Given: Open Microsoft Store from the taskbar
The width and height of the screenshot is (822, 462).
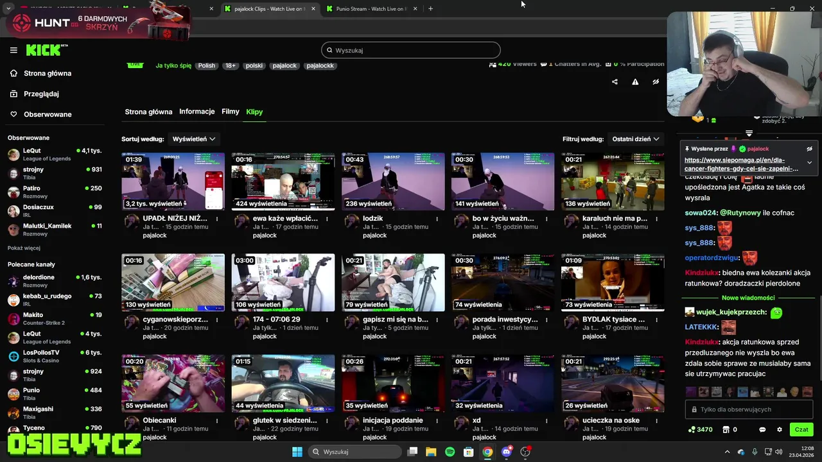Looking at the screenshot, I should point(469,452).
